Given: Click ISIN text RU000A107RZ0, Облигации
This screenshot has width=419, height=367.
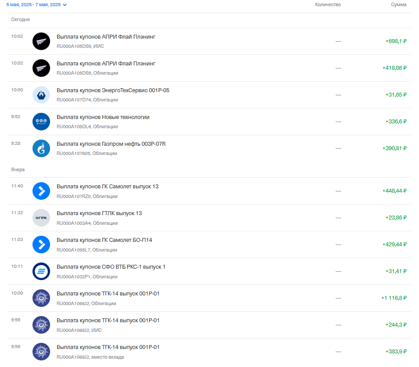Looking at the screenshot, I should [87, 196].
